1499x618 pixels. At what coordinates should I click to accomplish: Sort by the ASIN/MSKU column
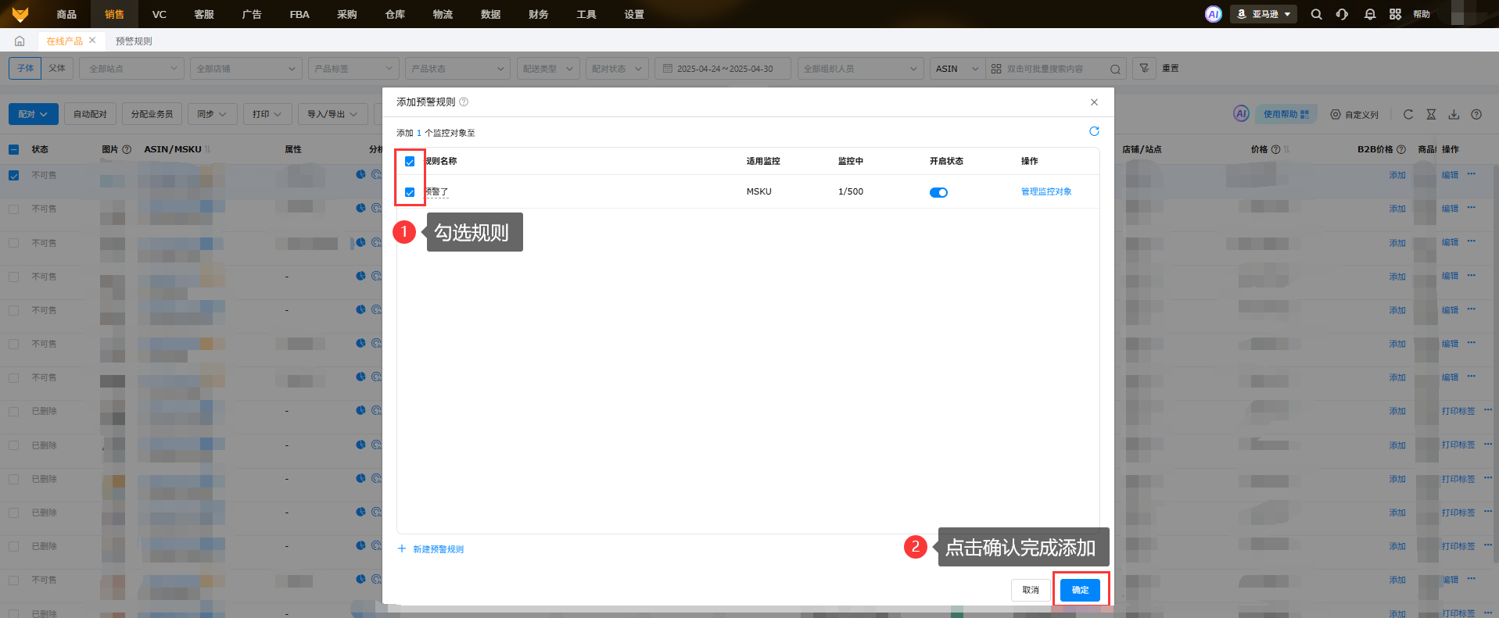pyautogui.click(x=208, y=149)
